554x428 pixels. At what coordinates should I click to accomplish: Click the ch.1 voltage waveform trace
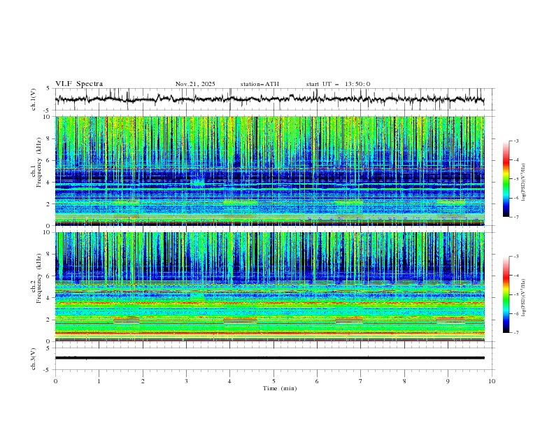click(x=269, y=99)
